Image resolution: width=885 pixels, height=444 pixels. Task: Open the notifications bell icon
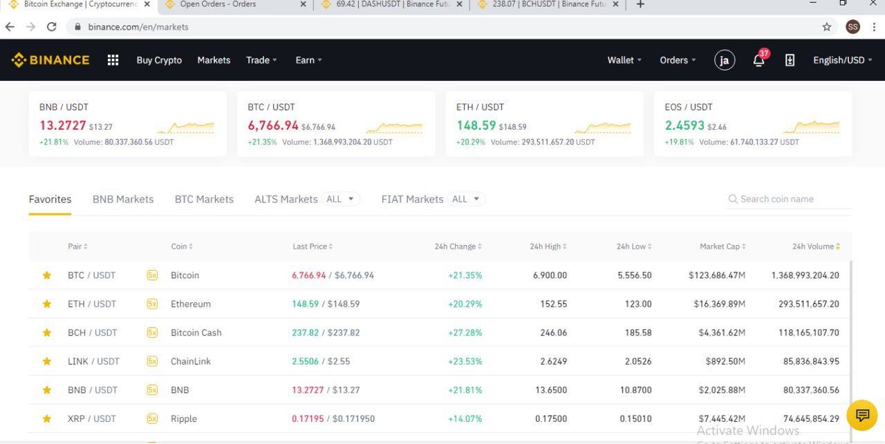[x=758, y=60]
